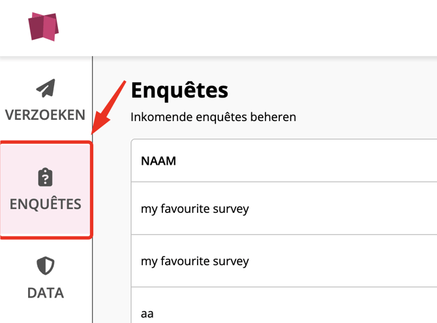Click the shield Data icon
Viewport: 437px width, 323px height.
pos(45,266)
